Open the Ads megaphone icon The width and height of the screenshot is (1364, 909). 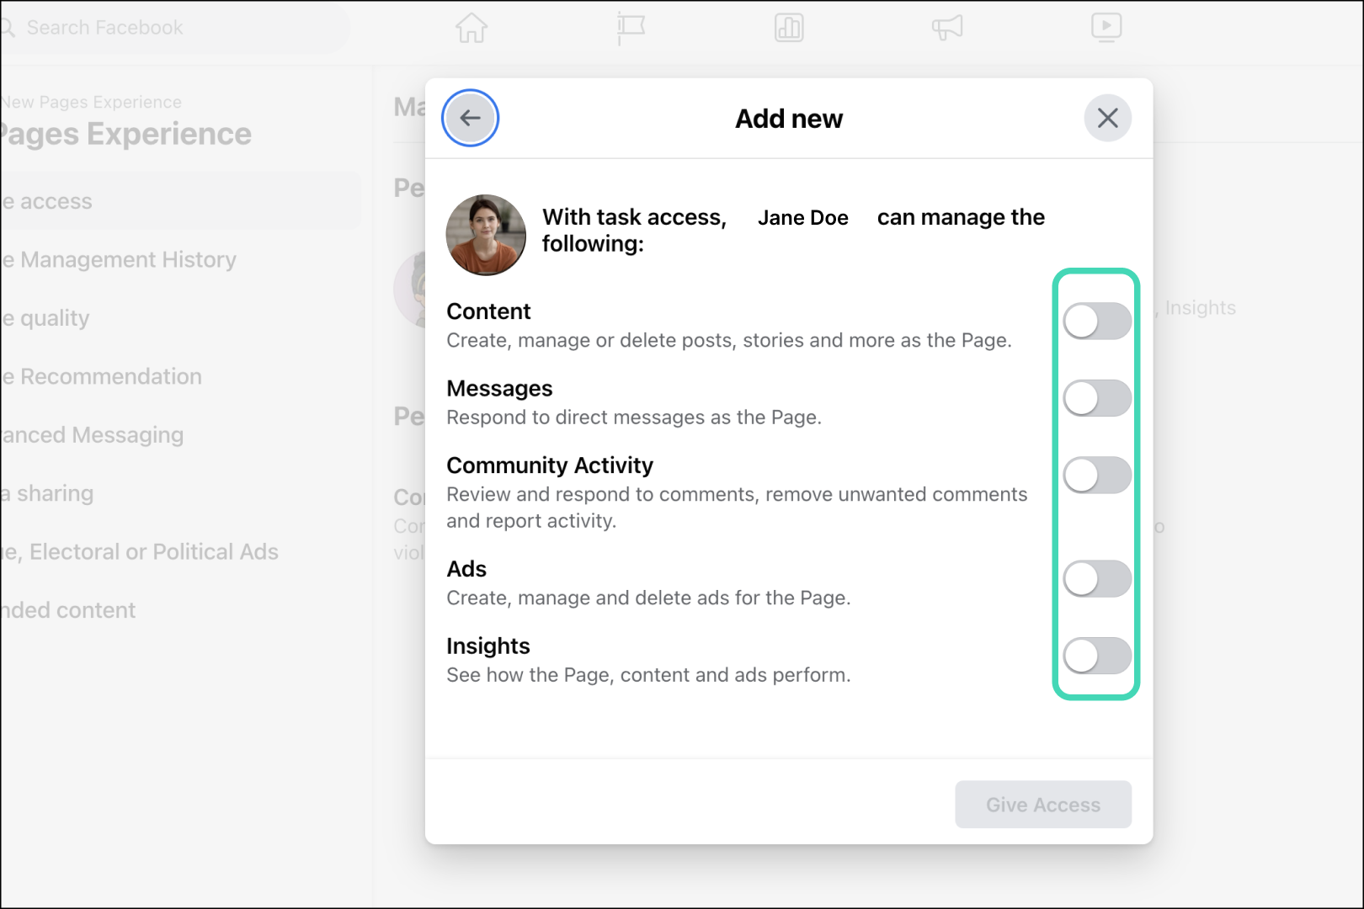pos(947,28)
